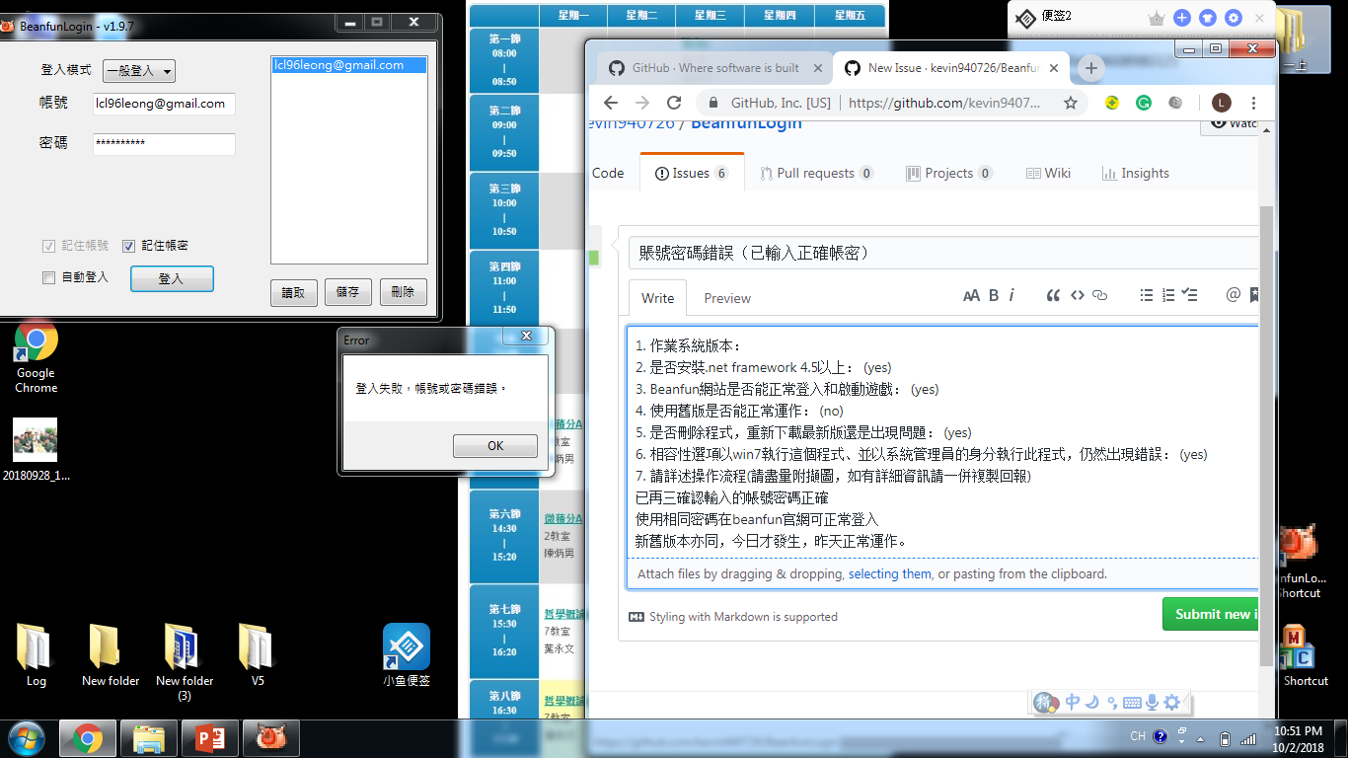Open the Issues tab of the repository

[692, 173]
